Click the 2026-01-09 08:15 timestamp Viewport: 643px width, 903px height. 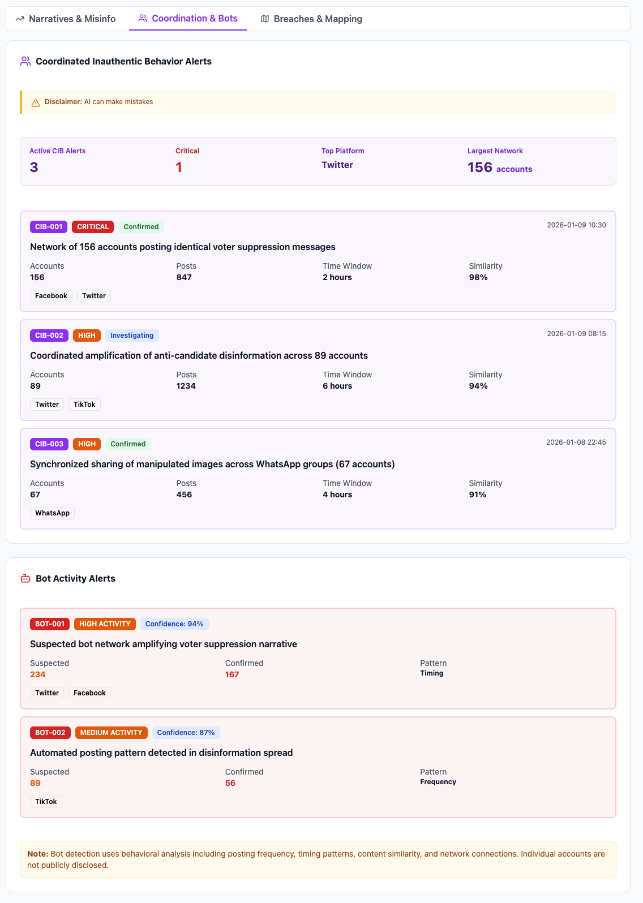(576, 334)
